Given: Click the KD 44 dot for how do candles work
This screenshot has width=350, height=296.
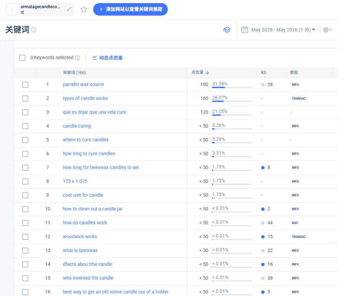Looking at the screenshot, I should point(263,223).
